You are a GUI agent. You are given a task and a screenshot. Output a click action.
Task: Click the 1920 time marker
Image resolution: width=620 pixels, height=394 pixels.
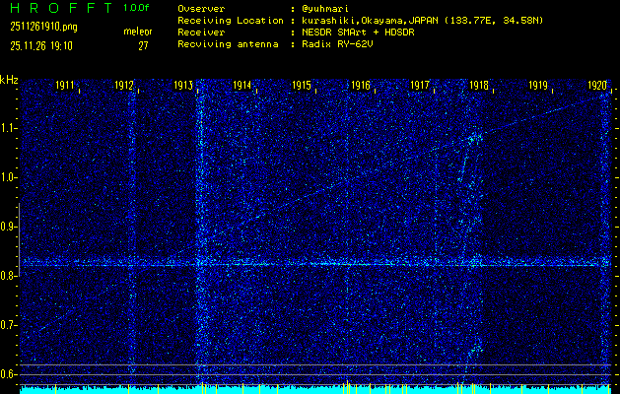coord(597,87)
